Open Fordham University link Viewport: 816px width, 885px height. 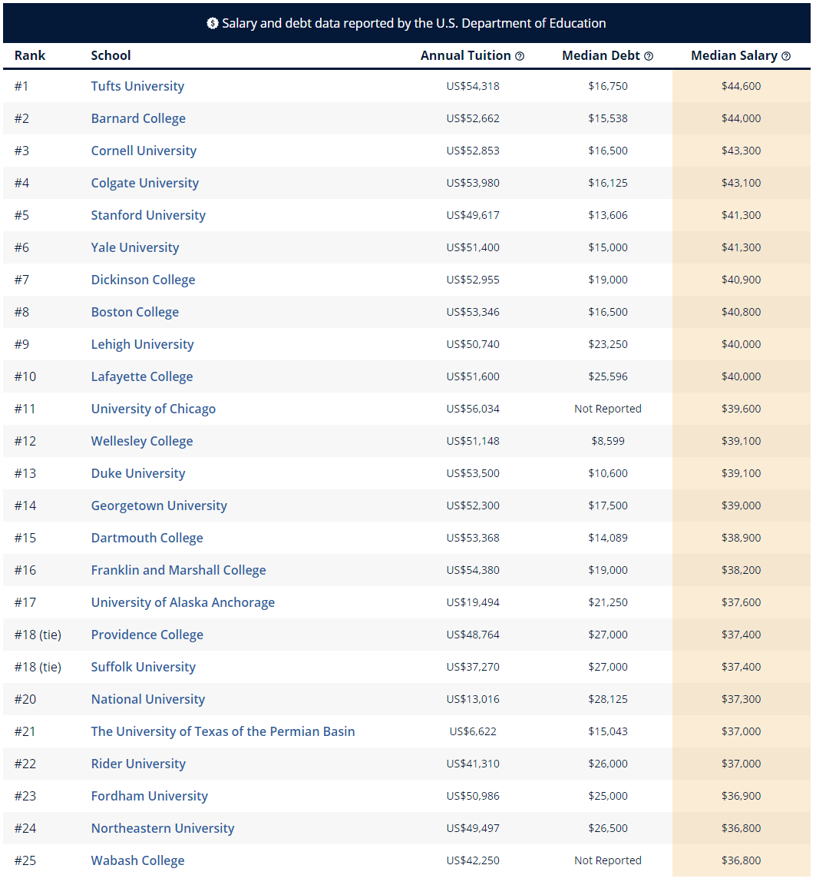(150, 796)
